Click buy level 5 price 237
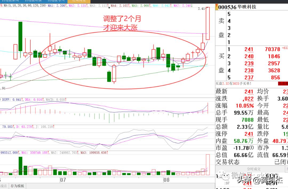 [249, 78]
